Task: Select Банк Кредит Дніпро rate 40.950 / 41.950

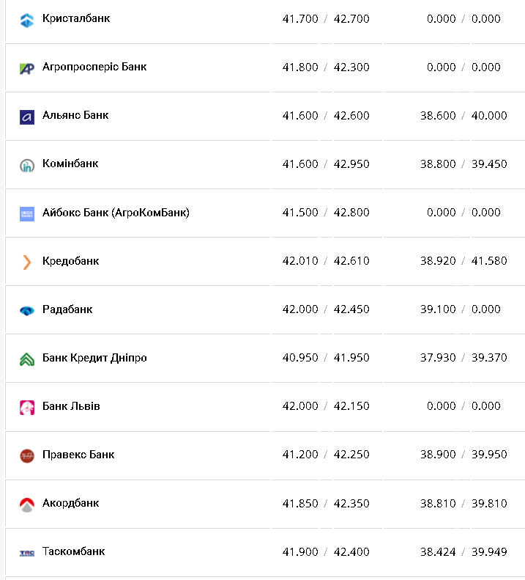Action: (x=326, y=358)
